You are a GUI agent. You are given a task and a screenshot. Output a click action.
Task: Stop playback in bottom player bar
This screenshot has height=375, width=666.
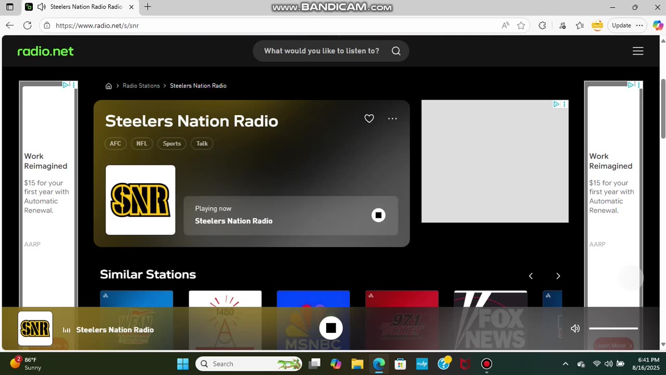pos(331,328)
